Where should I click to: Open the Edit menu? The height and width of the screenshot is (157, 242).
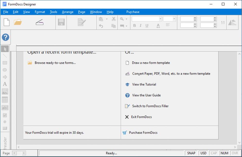pyautogui.click(x=16, y=12)
